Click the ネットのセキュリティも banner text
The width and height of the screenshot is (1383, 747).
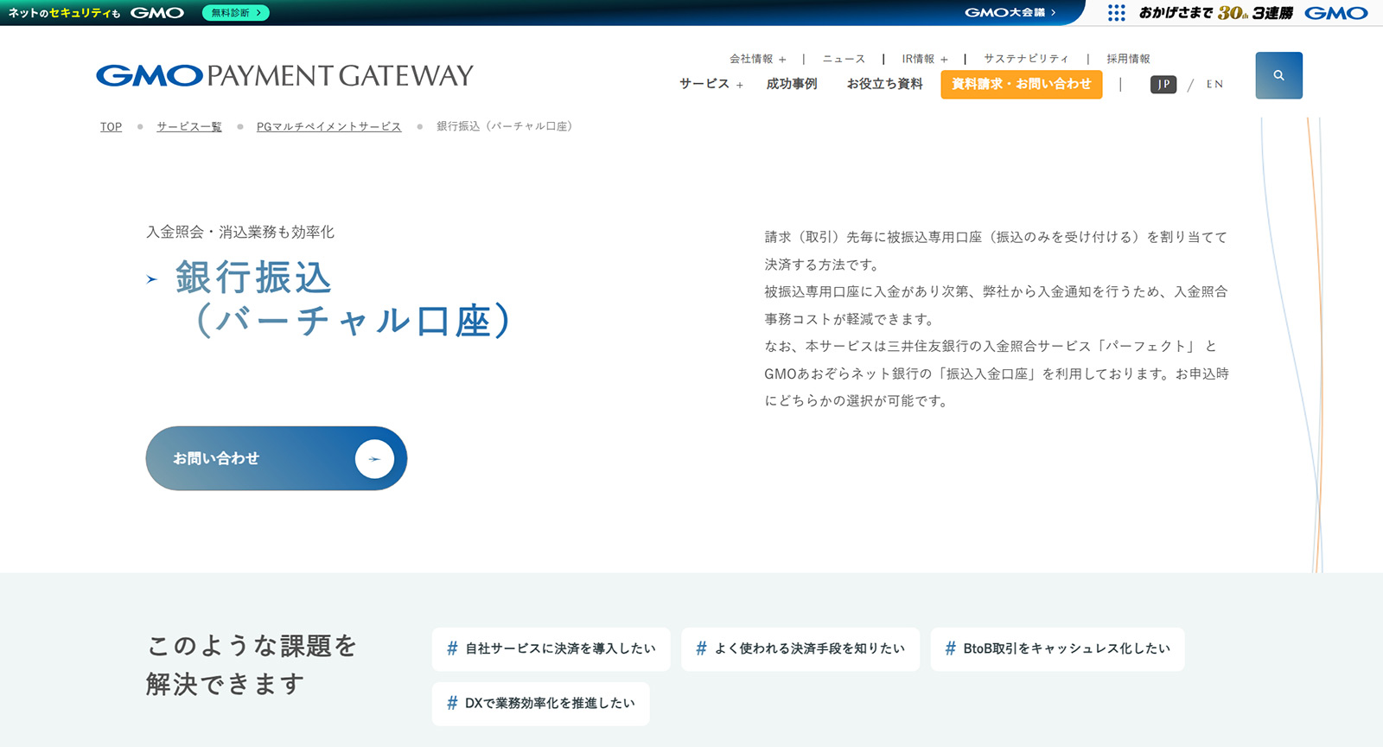pyautogui.click(x=64, y=13)
